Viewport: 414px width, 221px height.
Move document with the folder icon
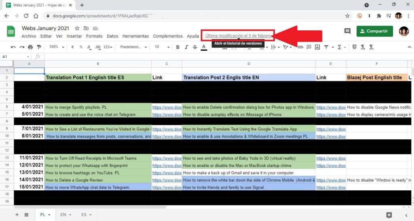86,28
